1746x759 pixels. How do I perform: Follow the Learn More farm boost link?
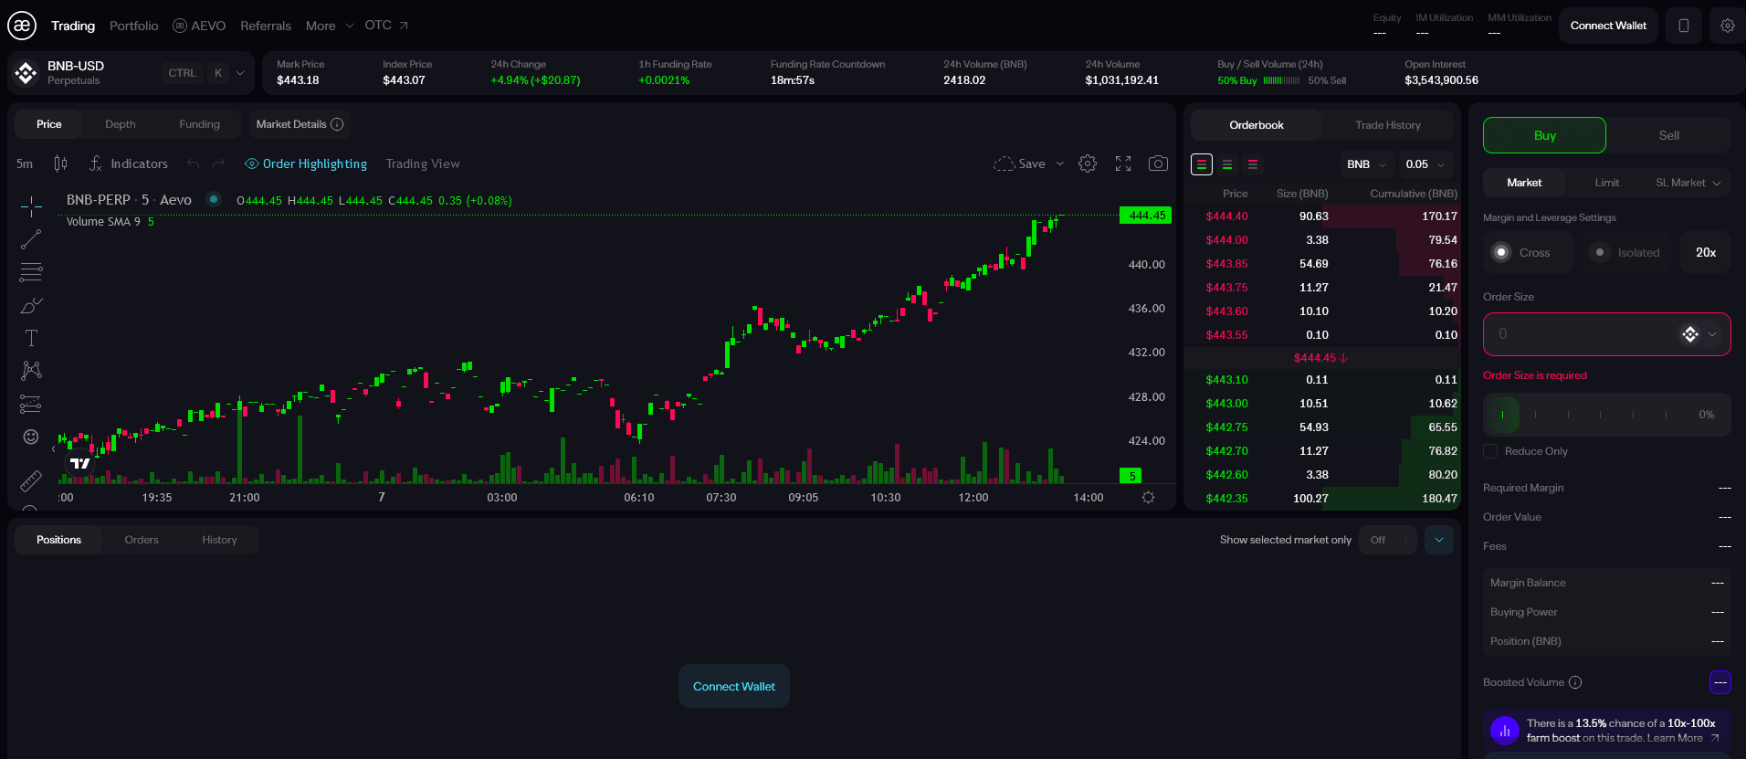(1683, 738)
